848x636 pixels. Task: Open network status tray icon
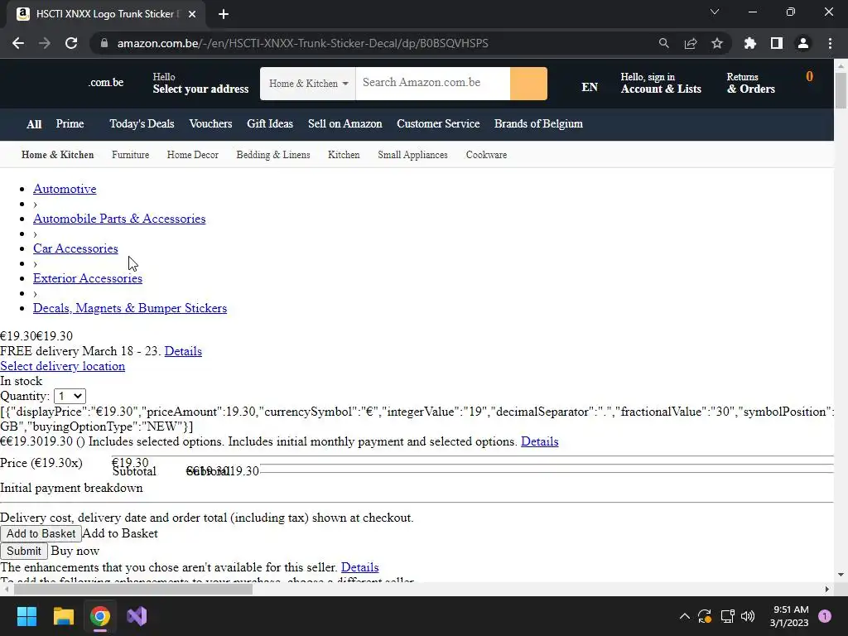click(727, 616)
